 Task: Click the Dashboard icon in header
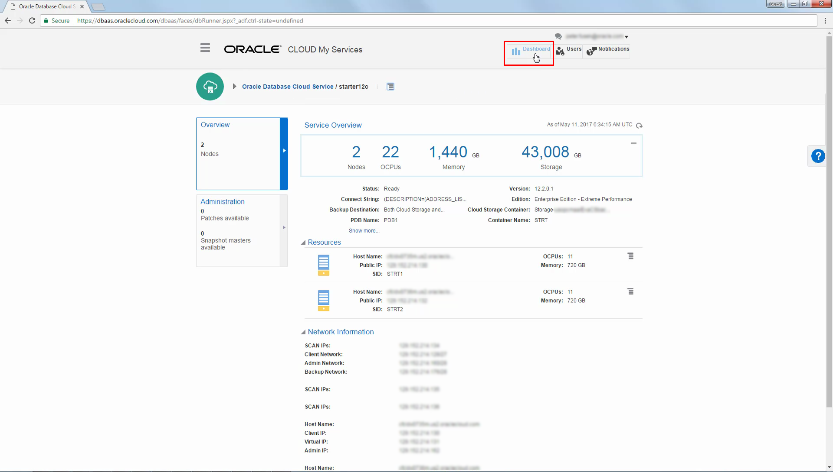pos(515,52)
